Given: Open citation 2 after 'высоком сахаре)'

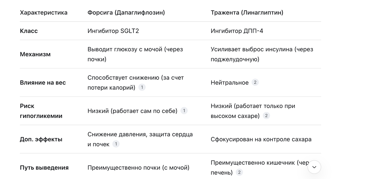Looking at the screenshot, I should (266, 116).
